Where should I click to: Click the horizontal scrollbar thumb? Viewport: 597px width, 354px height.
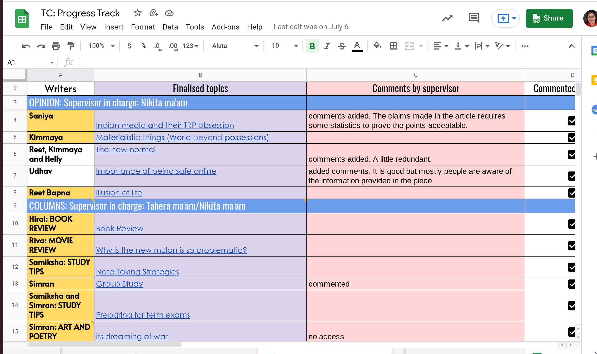[x=105, y=345]
